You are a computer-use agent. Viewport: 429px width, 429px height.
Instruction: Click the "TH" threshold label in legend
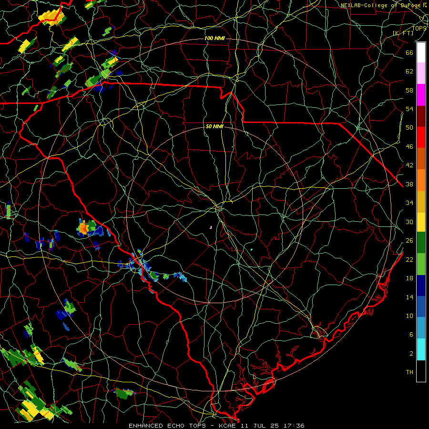click(x=409, y=372)
